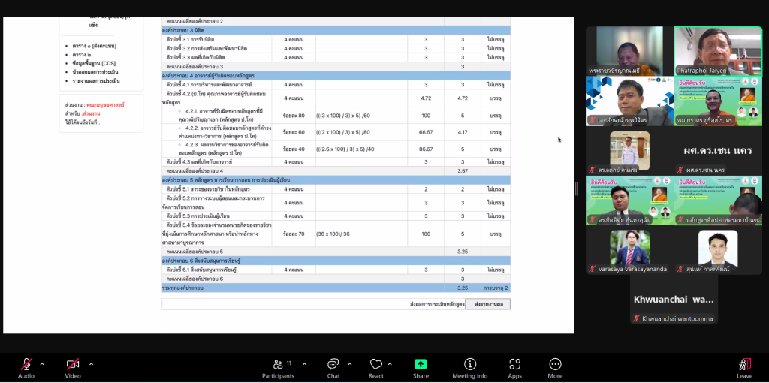The height and width of the screenshot is (383, 769).
Task: Click average score 3.57 for องค์ประกอบ 4
Action: coord(462,170)
